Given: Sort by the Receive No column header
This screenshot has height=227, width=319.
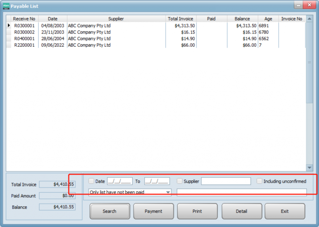Looking at the screenshot, I should (24, 19).
